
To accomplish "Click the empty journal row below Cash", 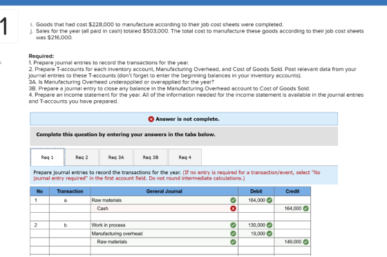I will tap(170, 217).
